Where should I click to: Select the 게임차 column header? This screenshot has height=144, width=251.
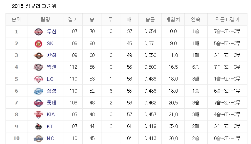(173, 20)
